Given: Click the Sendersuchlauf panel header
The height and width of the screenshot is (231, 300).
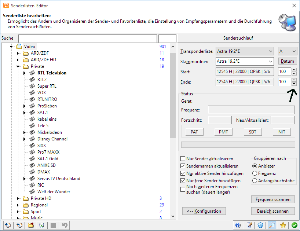Looking at the screenshot, I should click(x=238, y=38).
